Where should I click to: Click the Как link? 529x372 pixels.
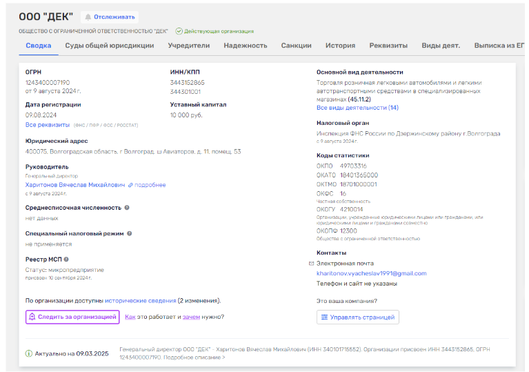(x=130, y=317)
